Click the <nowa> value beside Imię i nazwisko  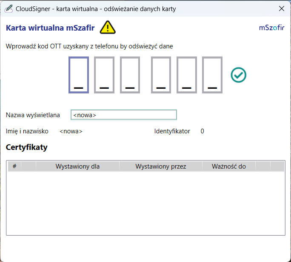[71, 131]
